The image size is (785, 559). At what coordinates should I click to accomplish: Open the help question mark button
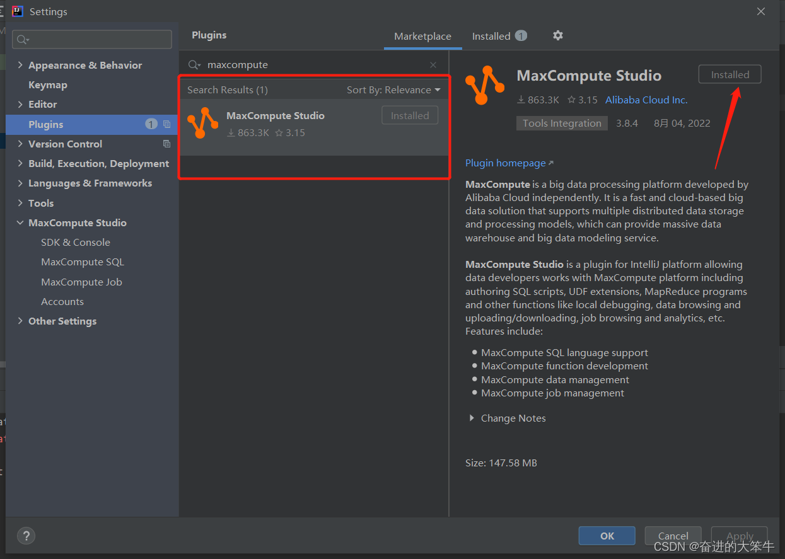pyautogui.click(x=26, y=536)
